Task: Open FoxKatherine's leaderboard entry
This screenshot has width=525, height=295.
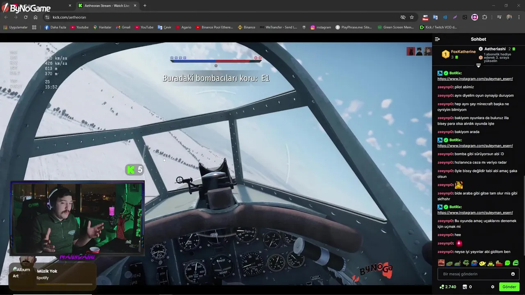Action: pyautogui.click(x=459, y=54)
